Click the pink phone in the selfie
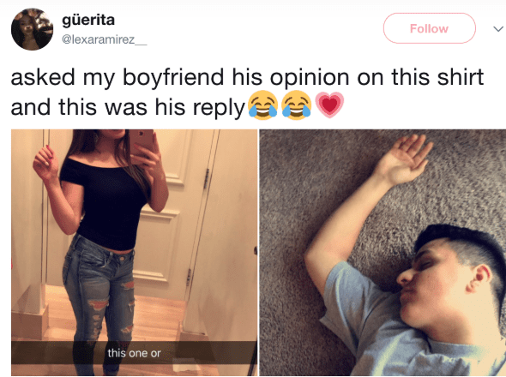Image resolution: width=506 pixels, height=377 pixels. (142, 142)
